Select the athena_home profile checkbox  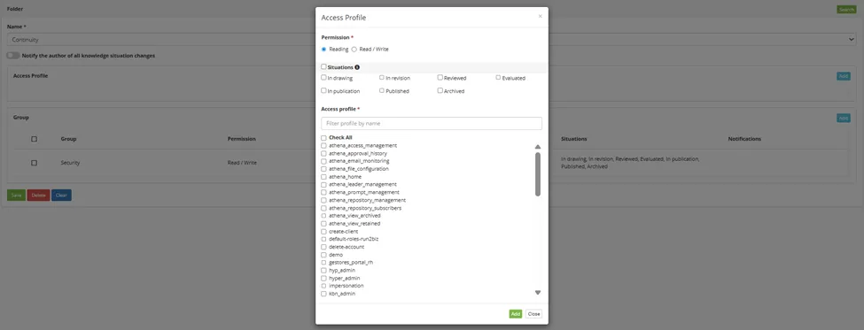pyautogui.click(x=324, y=177)
